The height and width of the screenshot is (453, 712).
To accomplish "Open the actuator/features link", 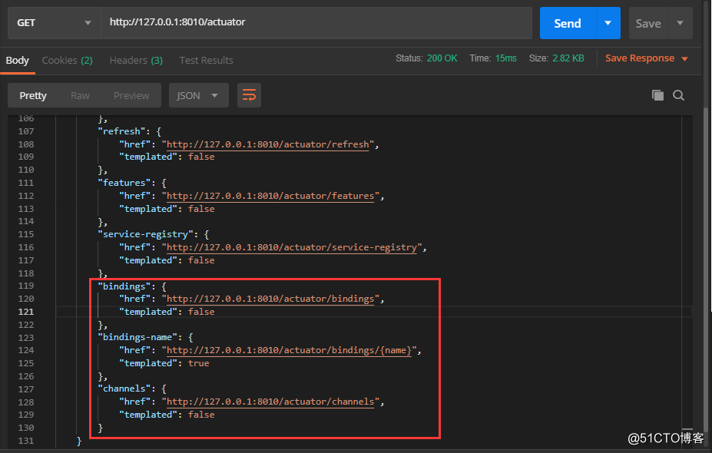I will coord(270,196).
